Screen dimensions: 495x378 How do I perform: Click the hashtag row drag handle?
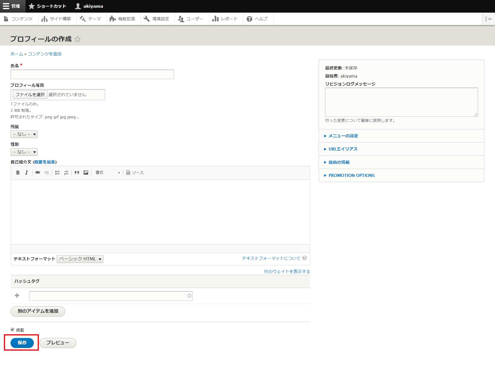click(x=17, y=296)
